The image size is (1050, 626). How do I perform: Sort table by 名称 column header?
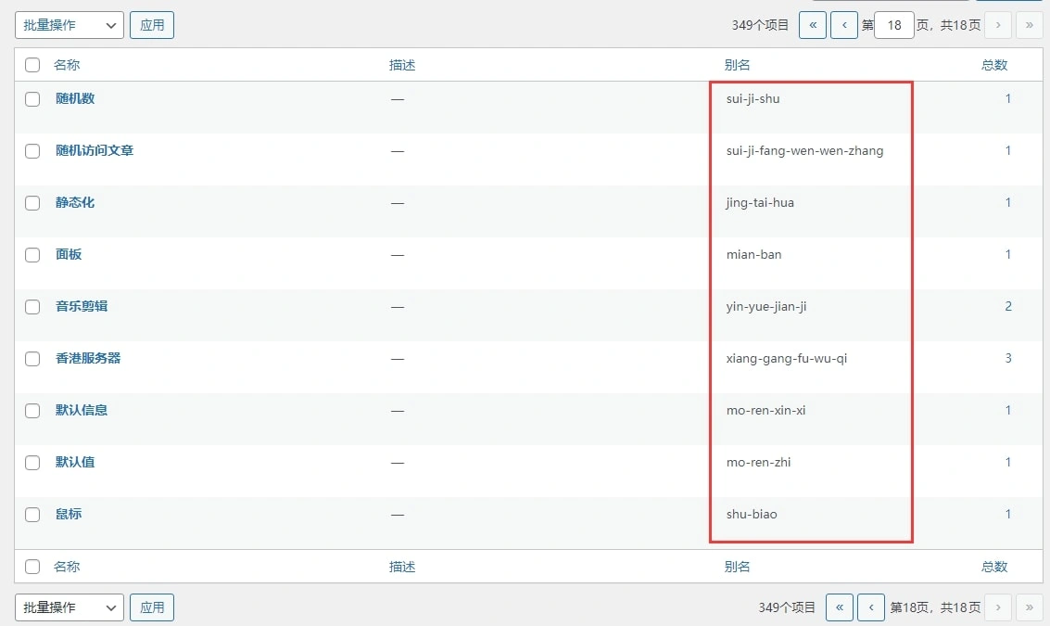tap(67, 65)
